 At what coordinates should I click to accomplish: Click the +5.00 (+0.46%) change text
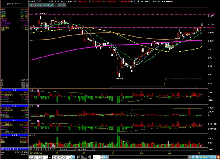point(163,1)
